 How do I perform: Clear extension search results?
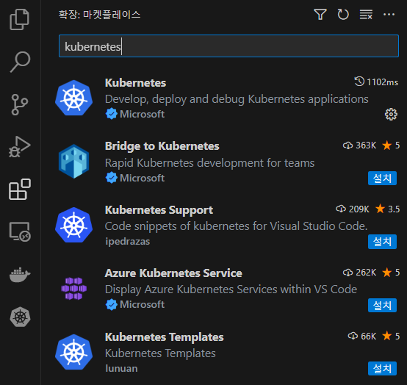(366, 15)
